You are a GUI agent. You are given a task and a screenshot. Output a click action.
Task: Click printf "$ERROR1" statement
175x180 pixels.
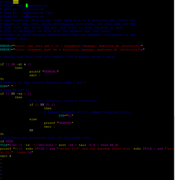(x=44, y=72)
